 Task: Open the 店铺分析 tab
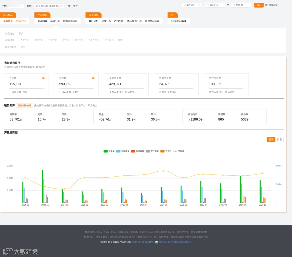pos(119,21)
